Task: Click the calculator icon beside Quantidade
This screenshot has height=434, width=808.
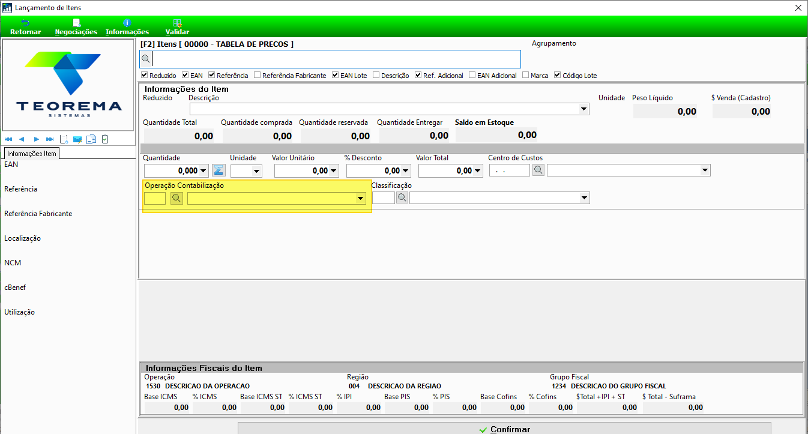Action: pos(219,170)
